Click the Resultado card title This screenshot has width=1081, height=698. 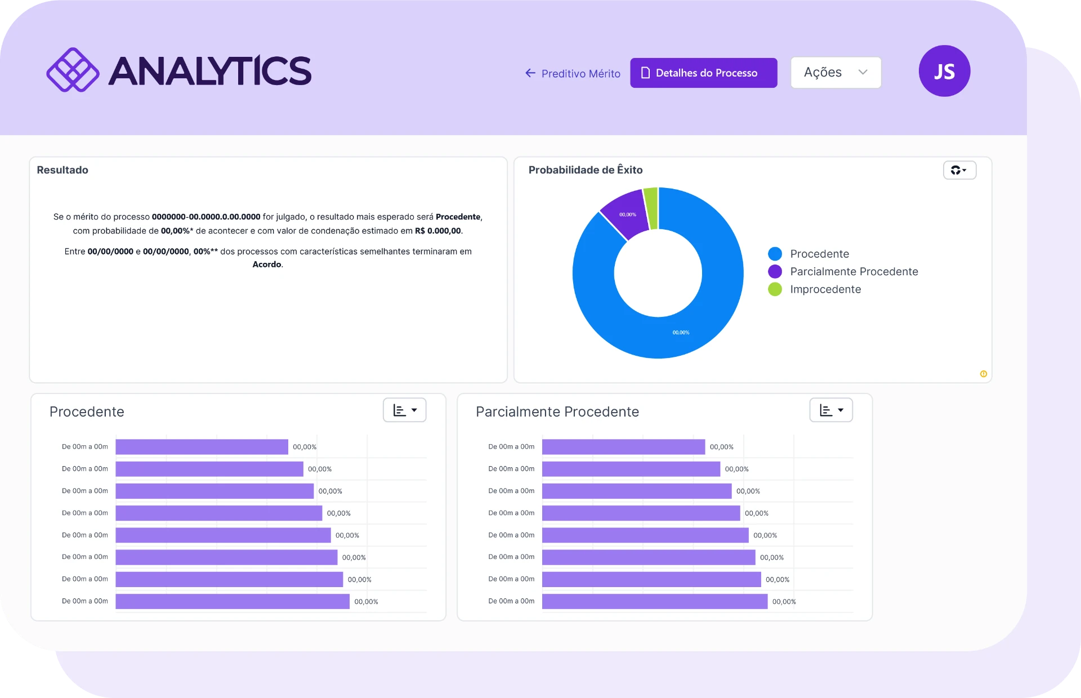click(62, 170)
